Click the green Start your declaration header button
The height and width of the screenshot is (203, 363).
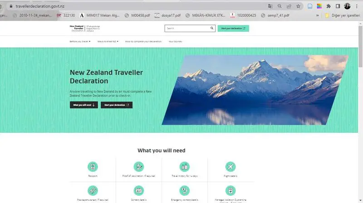click(233, 28)
